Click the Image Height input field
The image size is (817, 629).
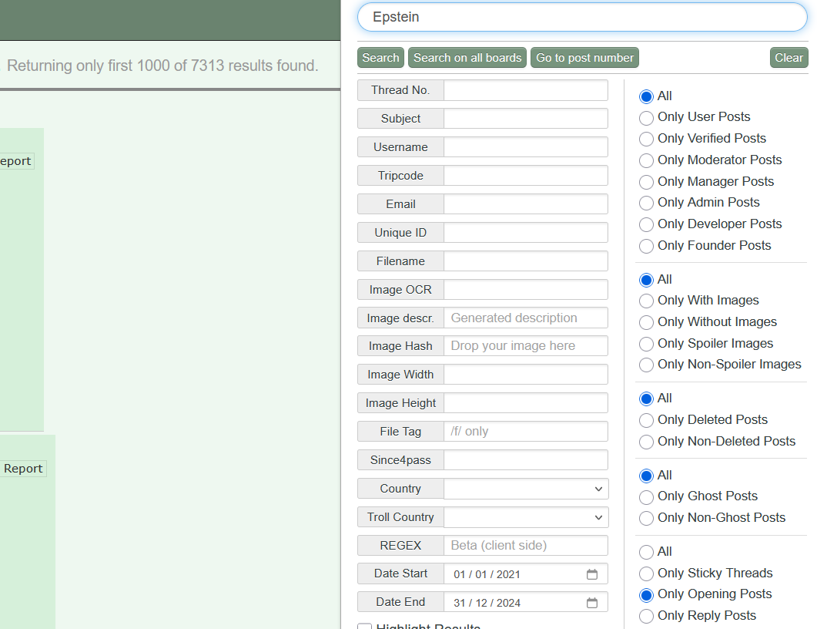(526, 403)
